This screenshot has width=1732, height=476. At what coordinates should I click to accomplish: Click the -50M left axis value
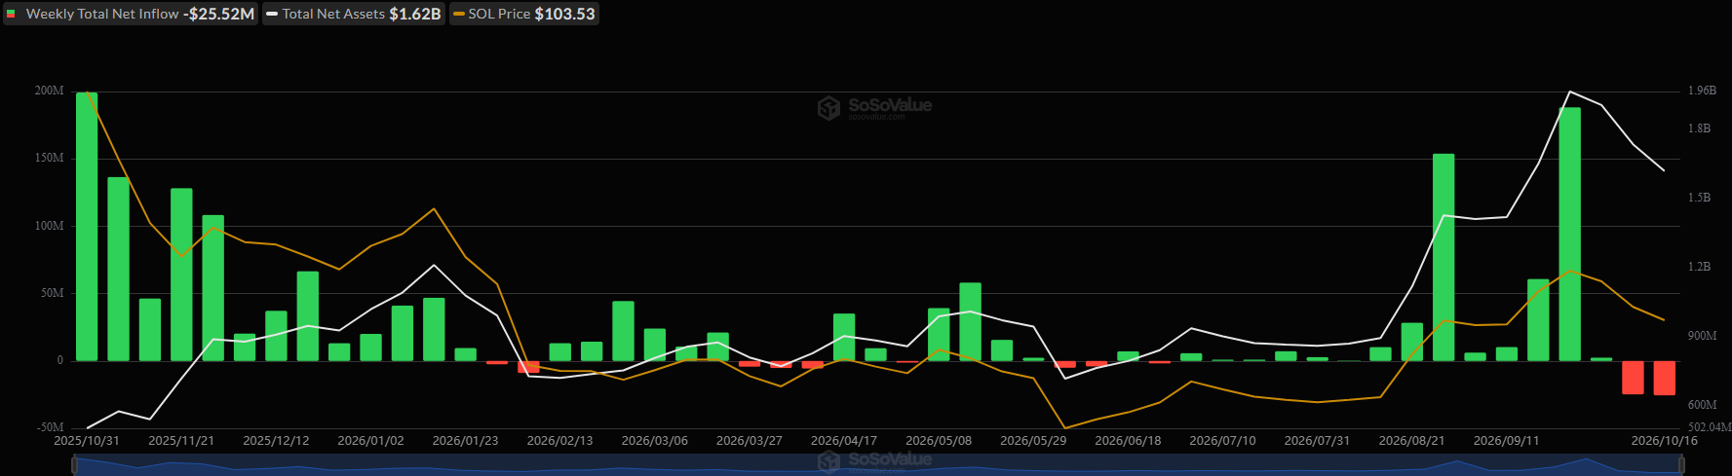point(51,427)
